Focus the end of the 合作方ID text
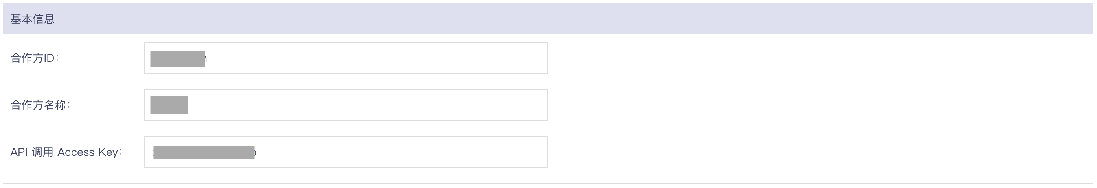This screenshot has height=188, width=1097. click(207, 59)
